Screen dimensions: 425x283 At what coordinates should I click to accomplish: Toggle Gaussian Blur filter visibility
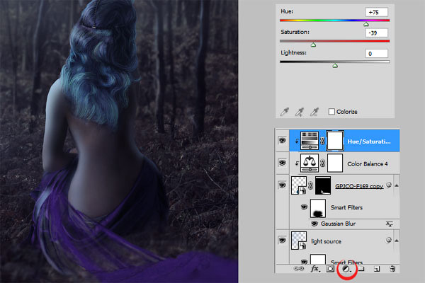pos(314,224)
